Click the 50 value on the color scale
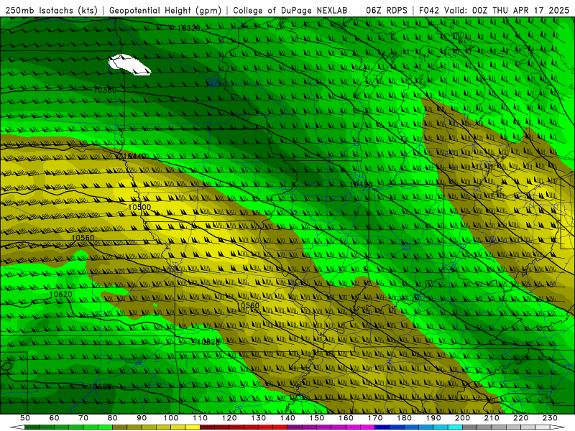575x431 pixels. point(25,418)
